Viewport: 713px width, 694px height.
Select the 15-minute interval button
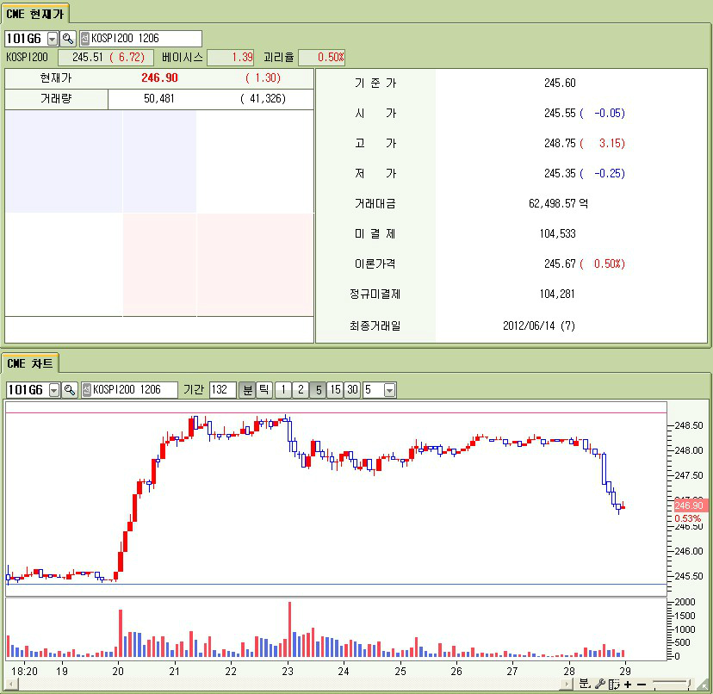(334, 390)
